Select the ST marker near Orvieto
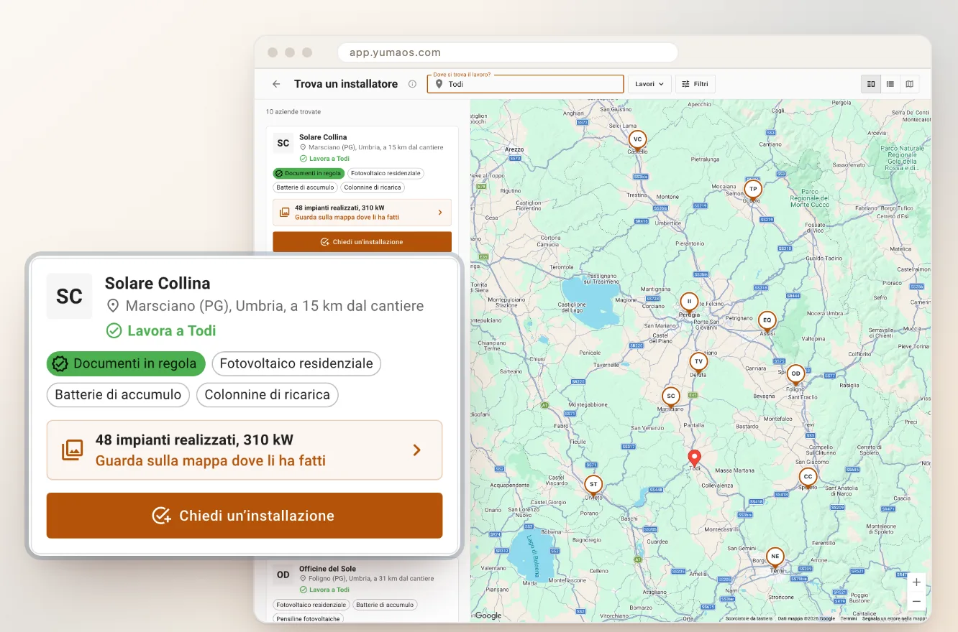This screenshot has width=958, height=632. click(593, 485)
